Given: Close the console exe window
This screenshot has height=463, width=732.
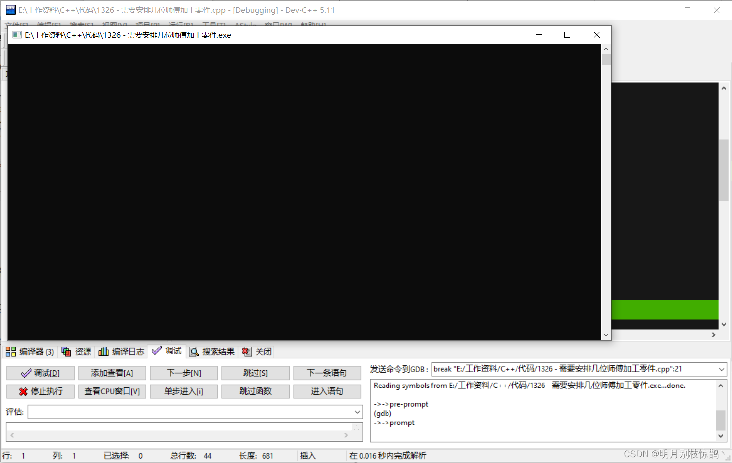Looking at the screenshot, I should (x=597, y=35).
